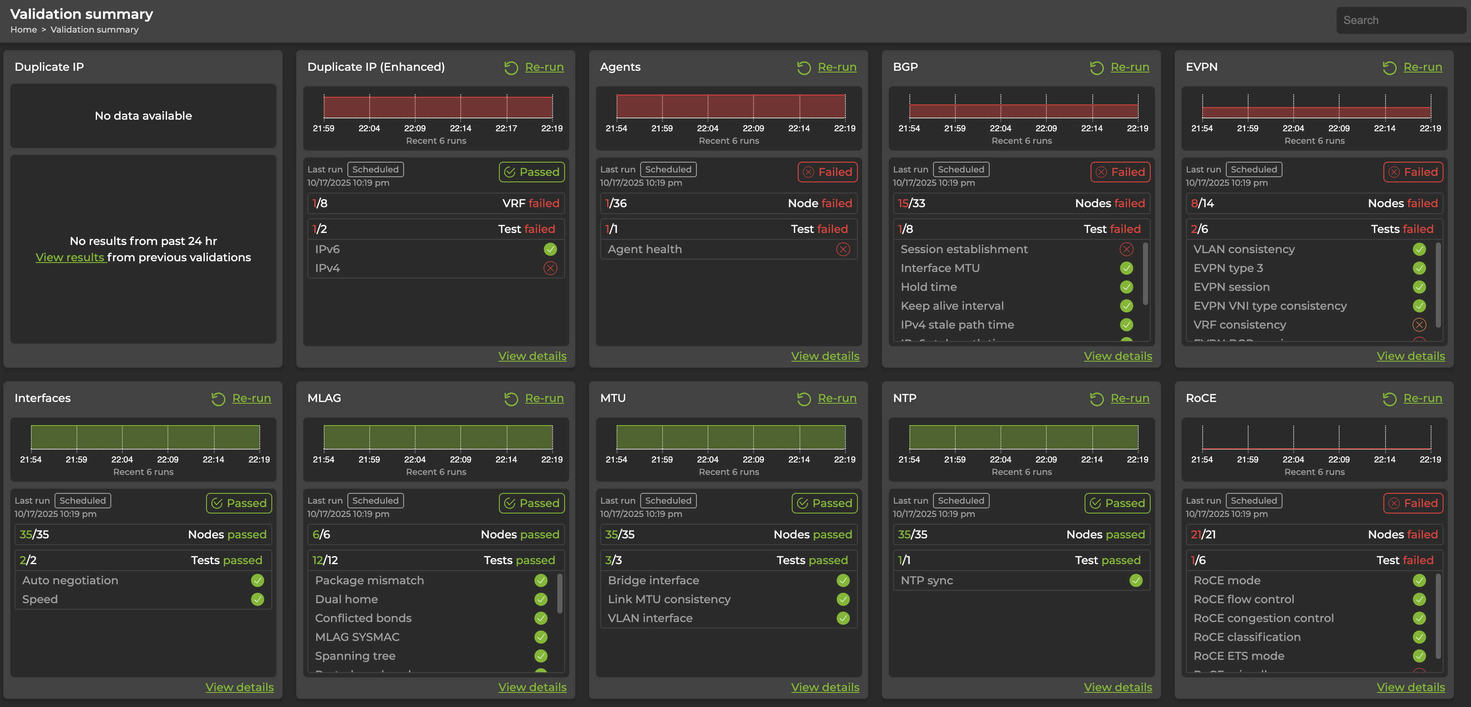This screenshot has height=707, width=1471.
Task: Click the green run history bar in the NTP chart
Action: coord(1023,437)
